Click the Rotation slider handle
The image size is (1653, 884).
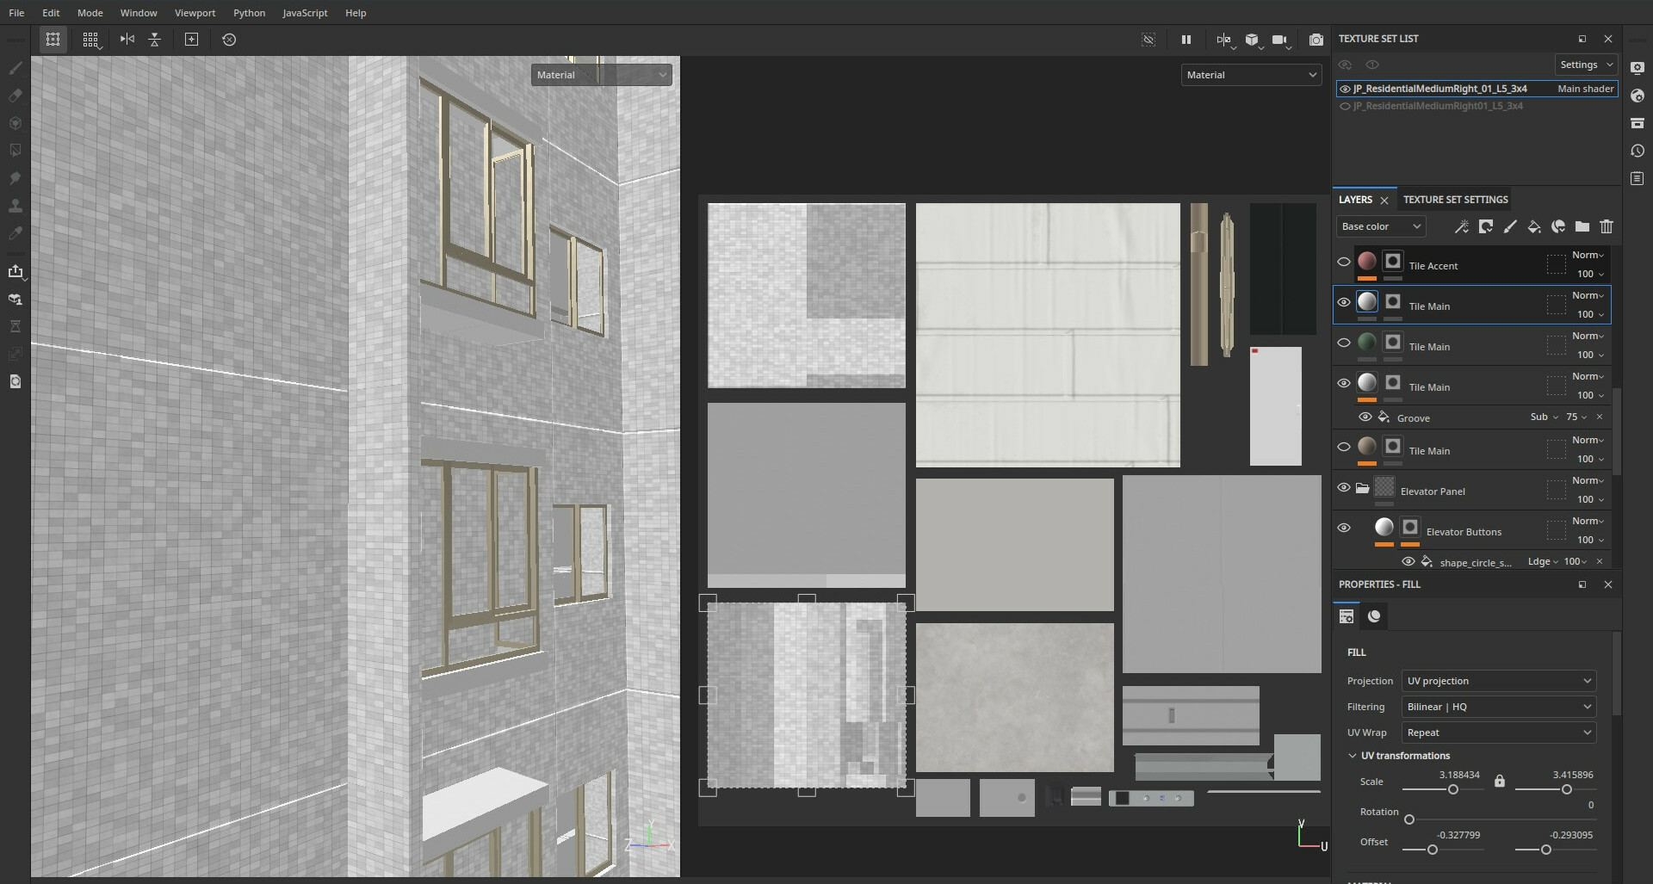coord(1409,819)
